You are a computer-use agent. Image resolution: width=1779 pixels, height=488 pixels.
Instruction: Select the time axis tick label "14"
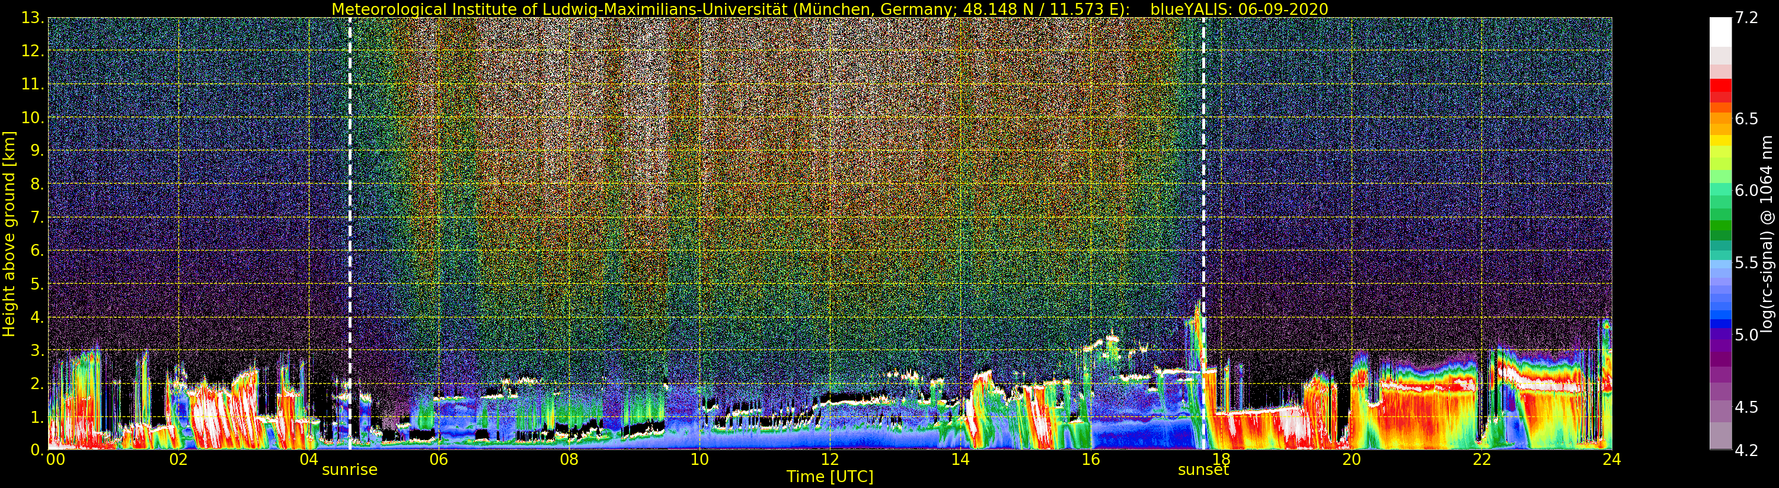(x=960, y=460)
